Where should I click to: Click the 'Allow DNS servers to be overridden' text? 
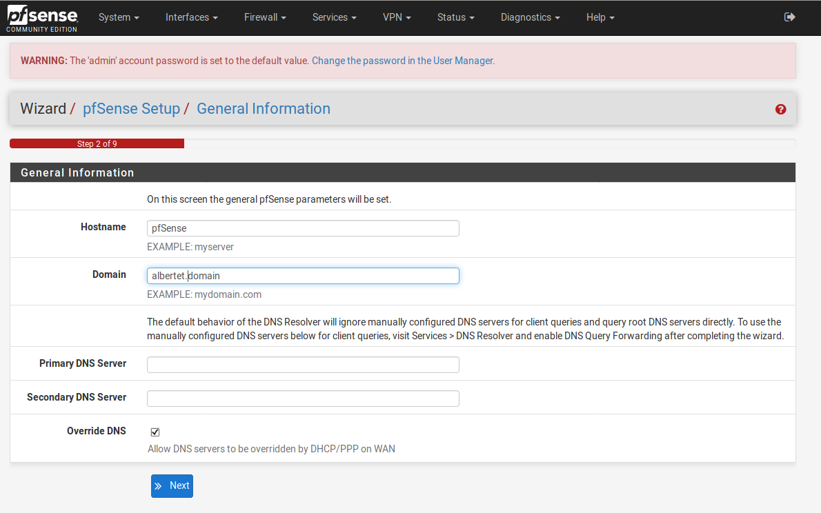click(271, 449)
